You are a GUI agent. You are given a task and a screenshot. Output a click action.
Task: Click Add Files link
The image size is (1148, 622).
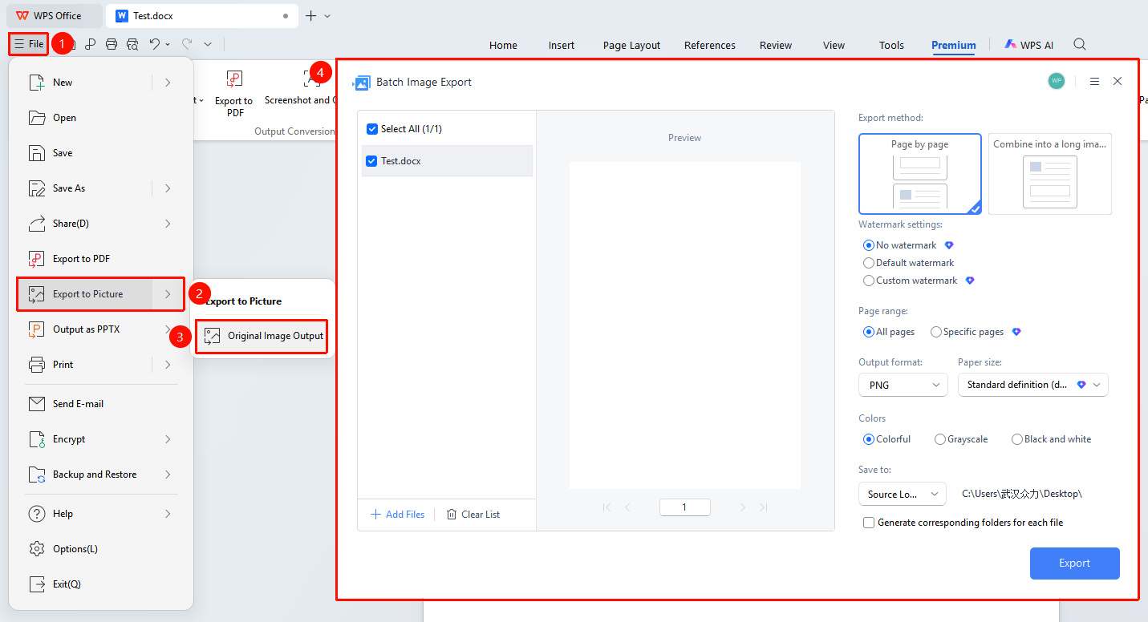pos(398,515)
